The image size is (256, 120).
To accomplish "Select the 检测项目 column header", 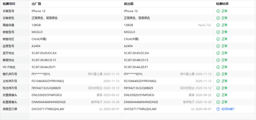I will coord(9,4).
